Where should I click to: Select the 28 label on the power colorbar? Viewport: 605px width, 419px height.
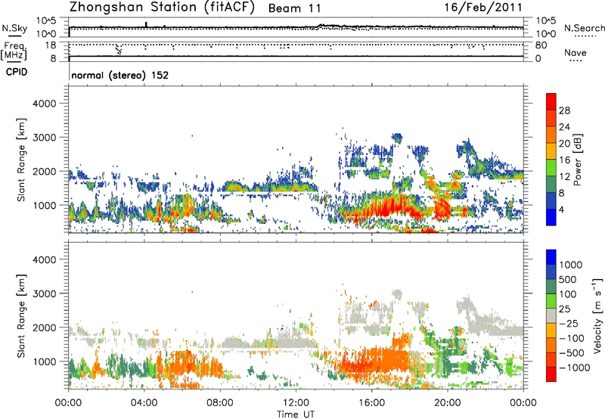(564, 110)
